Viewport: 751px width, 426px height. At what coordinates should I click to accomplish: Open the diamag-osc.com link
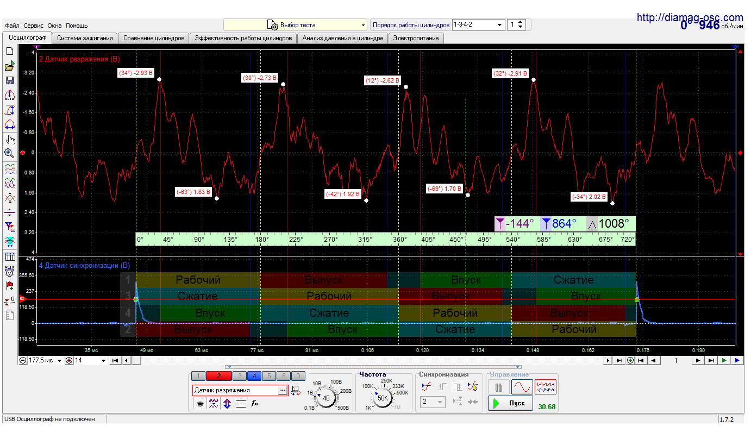coord(689,17)
